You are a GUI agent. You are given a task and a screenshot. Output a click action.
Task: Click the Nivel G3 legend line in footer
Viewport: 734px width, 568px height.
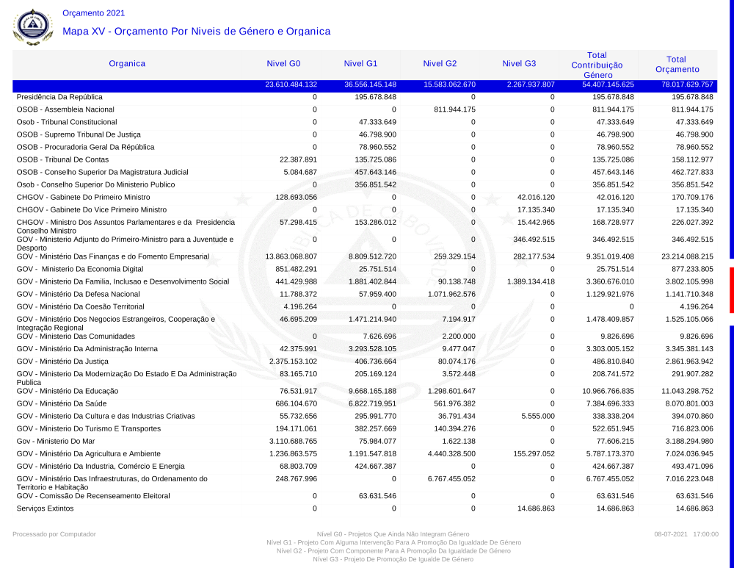(393, 559)
